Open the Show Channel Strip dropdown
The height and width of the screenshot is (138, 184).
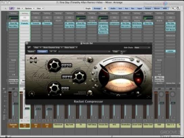(x=52, y=48)
